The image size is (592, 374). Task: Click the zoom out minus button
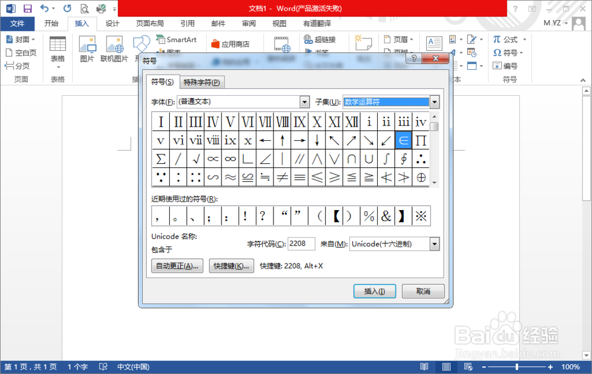coord(484,367)
